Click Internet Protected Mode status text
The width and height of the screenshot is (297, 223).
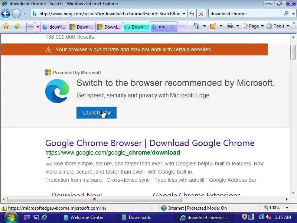pos(198,208)
